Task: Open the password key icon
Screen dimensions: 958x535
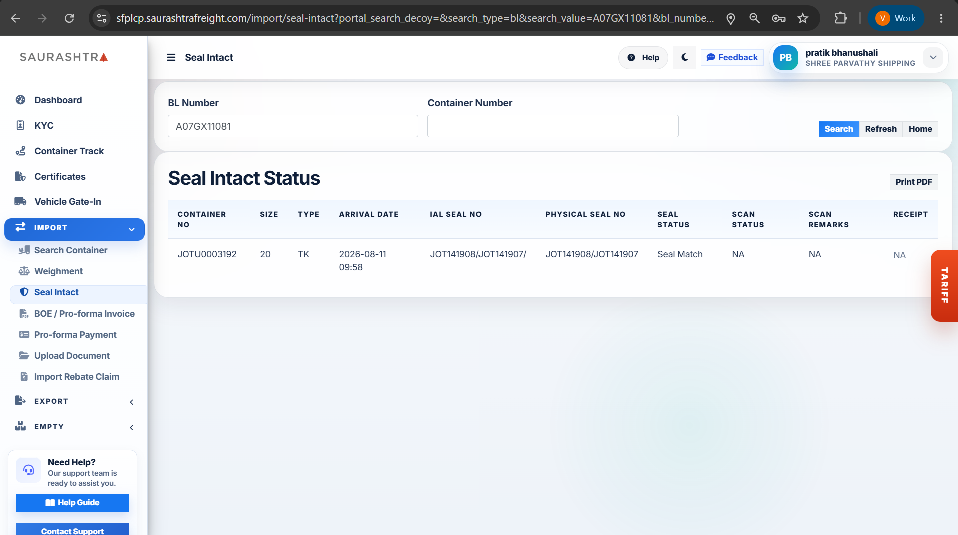Action: (x=778, y=18)
